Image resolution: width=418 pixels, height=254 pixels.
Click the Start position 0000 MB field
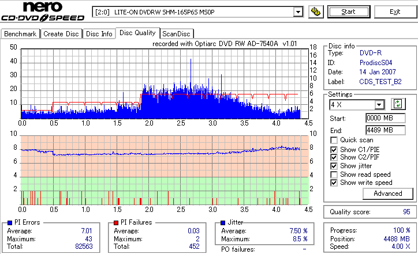click(x=386, y=118)
